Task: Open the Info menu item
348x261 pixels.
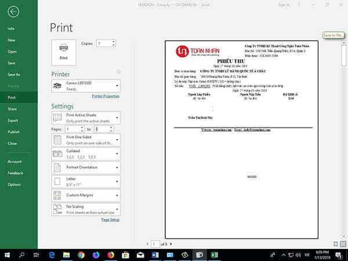Action: (11, 28)
